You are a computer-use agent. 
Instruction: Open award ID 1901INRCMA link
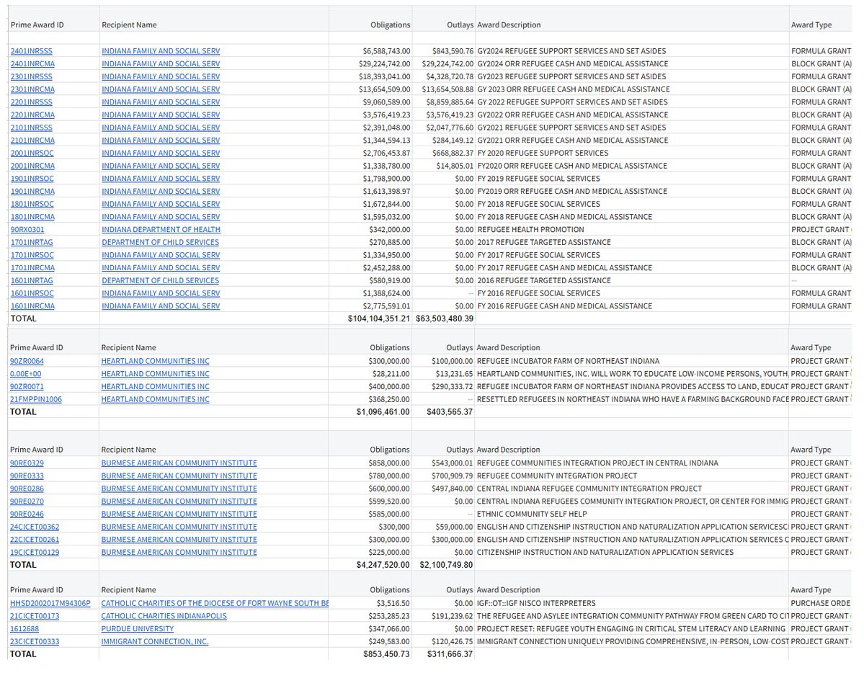click(32, 191)
